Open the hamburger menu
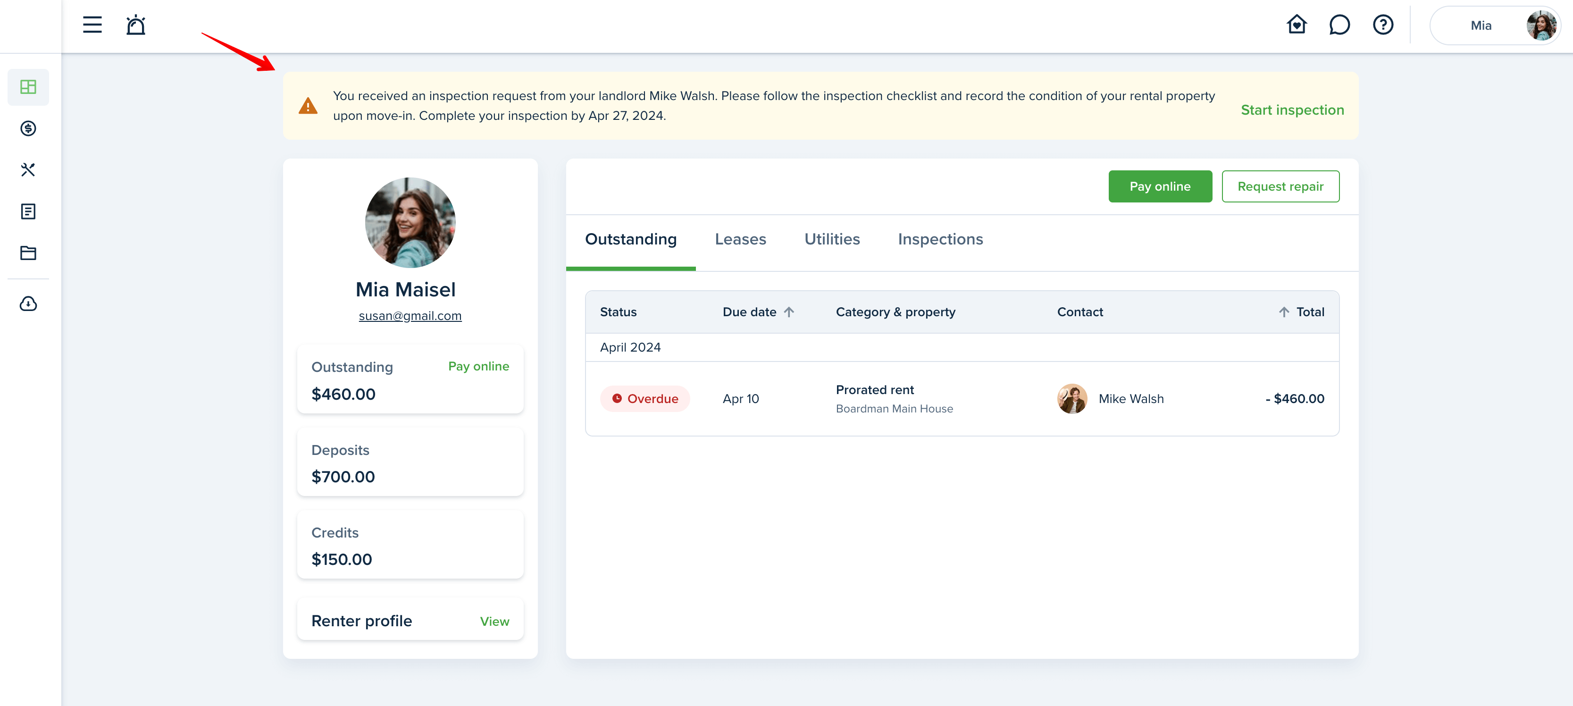 pyautogui.click(x=92, y=25)
